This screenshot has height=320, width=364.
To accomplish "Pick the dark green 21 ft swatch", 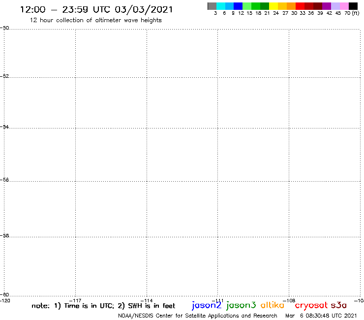I will coord(265,6).
